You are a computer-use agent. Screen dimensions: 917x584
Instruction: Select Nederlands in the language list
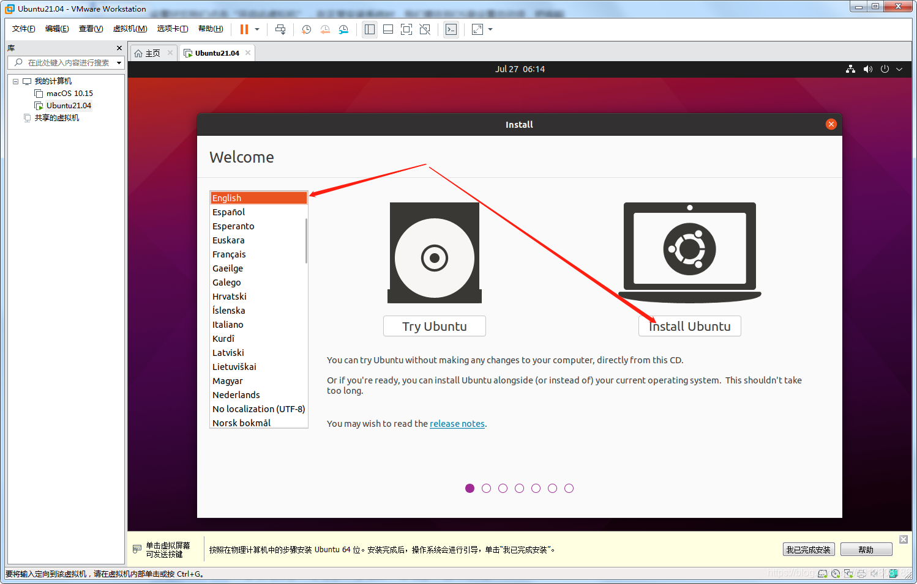(x=258, y=394)
